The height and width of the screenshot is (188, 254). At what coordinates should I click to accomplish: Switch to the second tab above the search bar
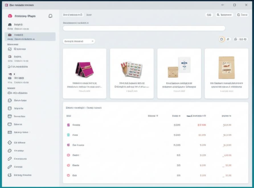click(89, 15)
